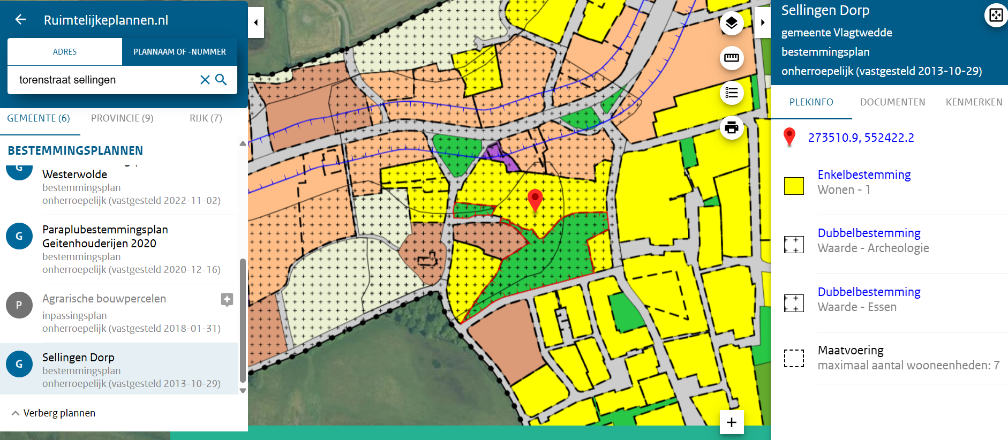The width and height of the screenshot is (1008, 440).
Task: Collapse the right info panel arrow handle
Action: (x=763, y=22)
